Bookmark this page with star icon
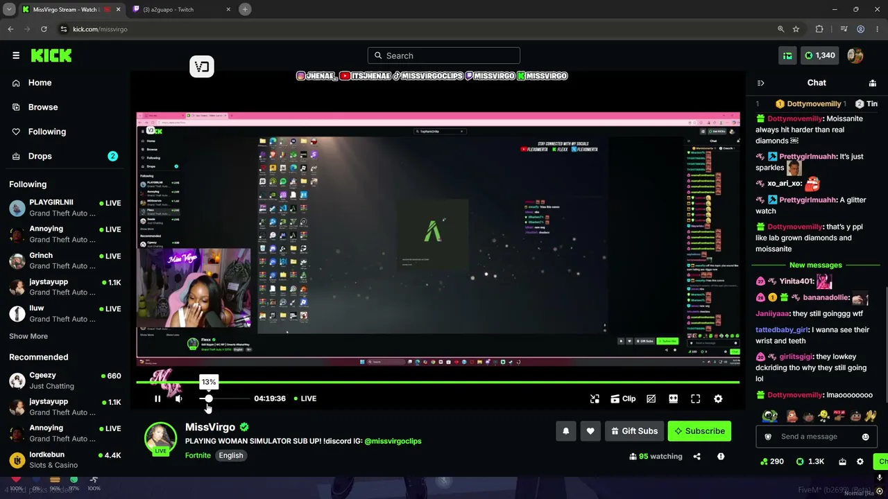The width and height of the screenshot is (888, 499). click(x=796, y=29)
